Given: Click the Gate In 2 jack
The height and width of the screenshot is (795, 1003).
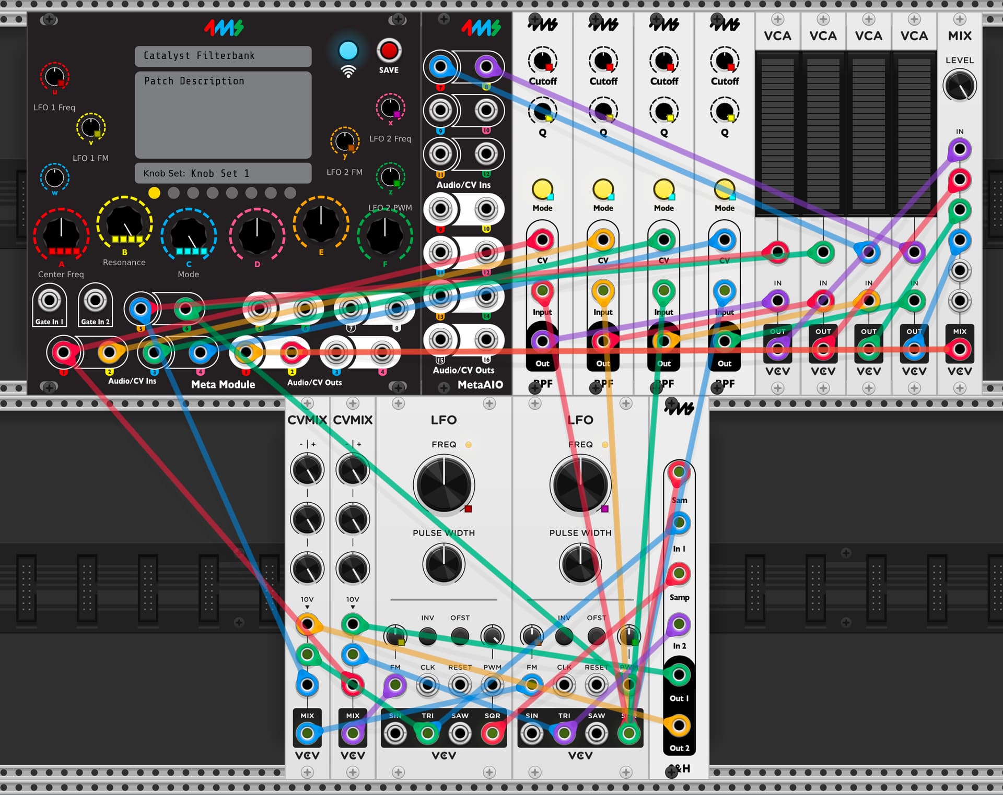Looking at the screenshot, I should coord(95,301).
